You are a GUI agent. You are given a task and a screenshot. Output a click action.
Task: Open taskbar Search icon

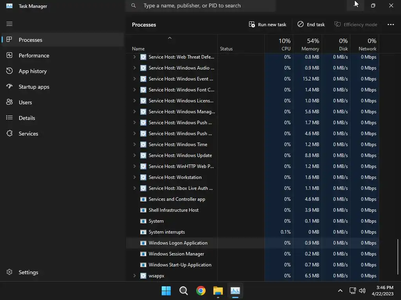184,291
